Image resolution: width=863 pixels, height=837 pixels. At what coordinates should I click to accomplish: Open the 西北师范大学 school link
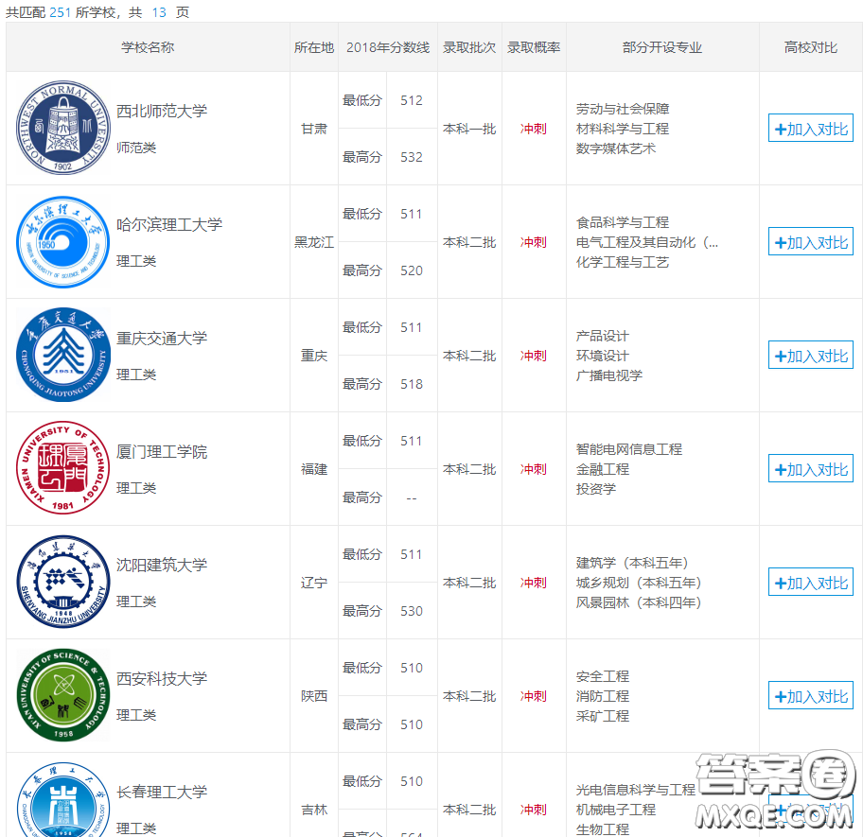tap(162, 111)
